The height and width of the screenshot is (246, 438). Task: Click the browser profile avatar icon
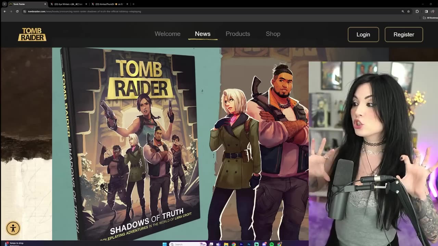[433, 11]
